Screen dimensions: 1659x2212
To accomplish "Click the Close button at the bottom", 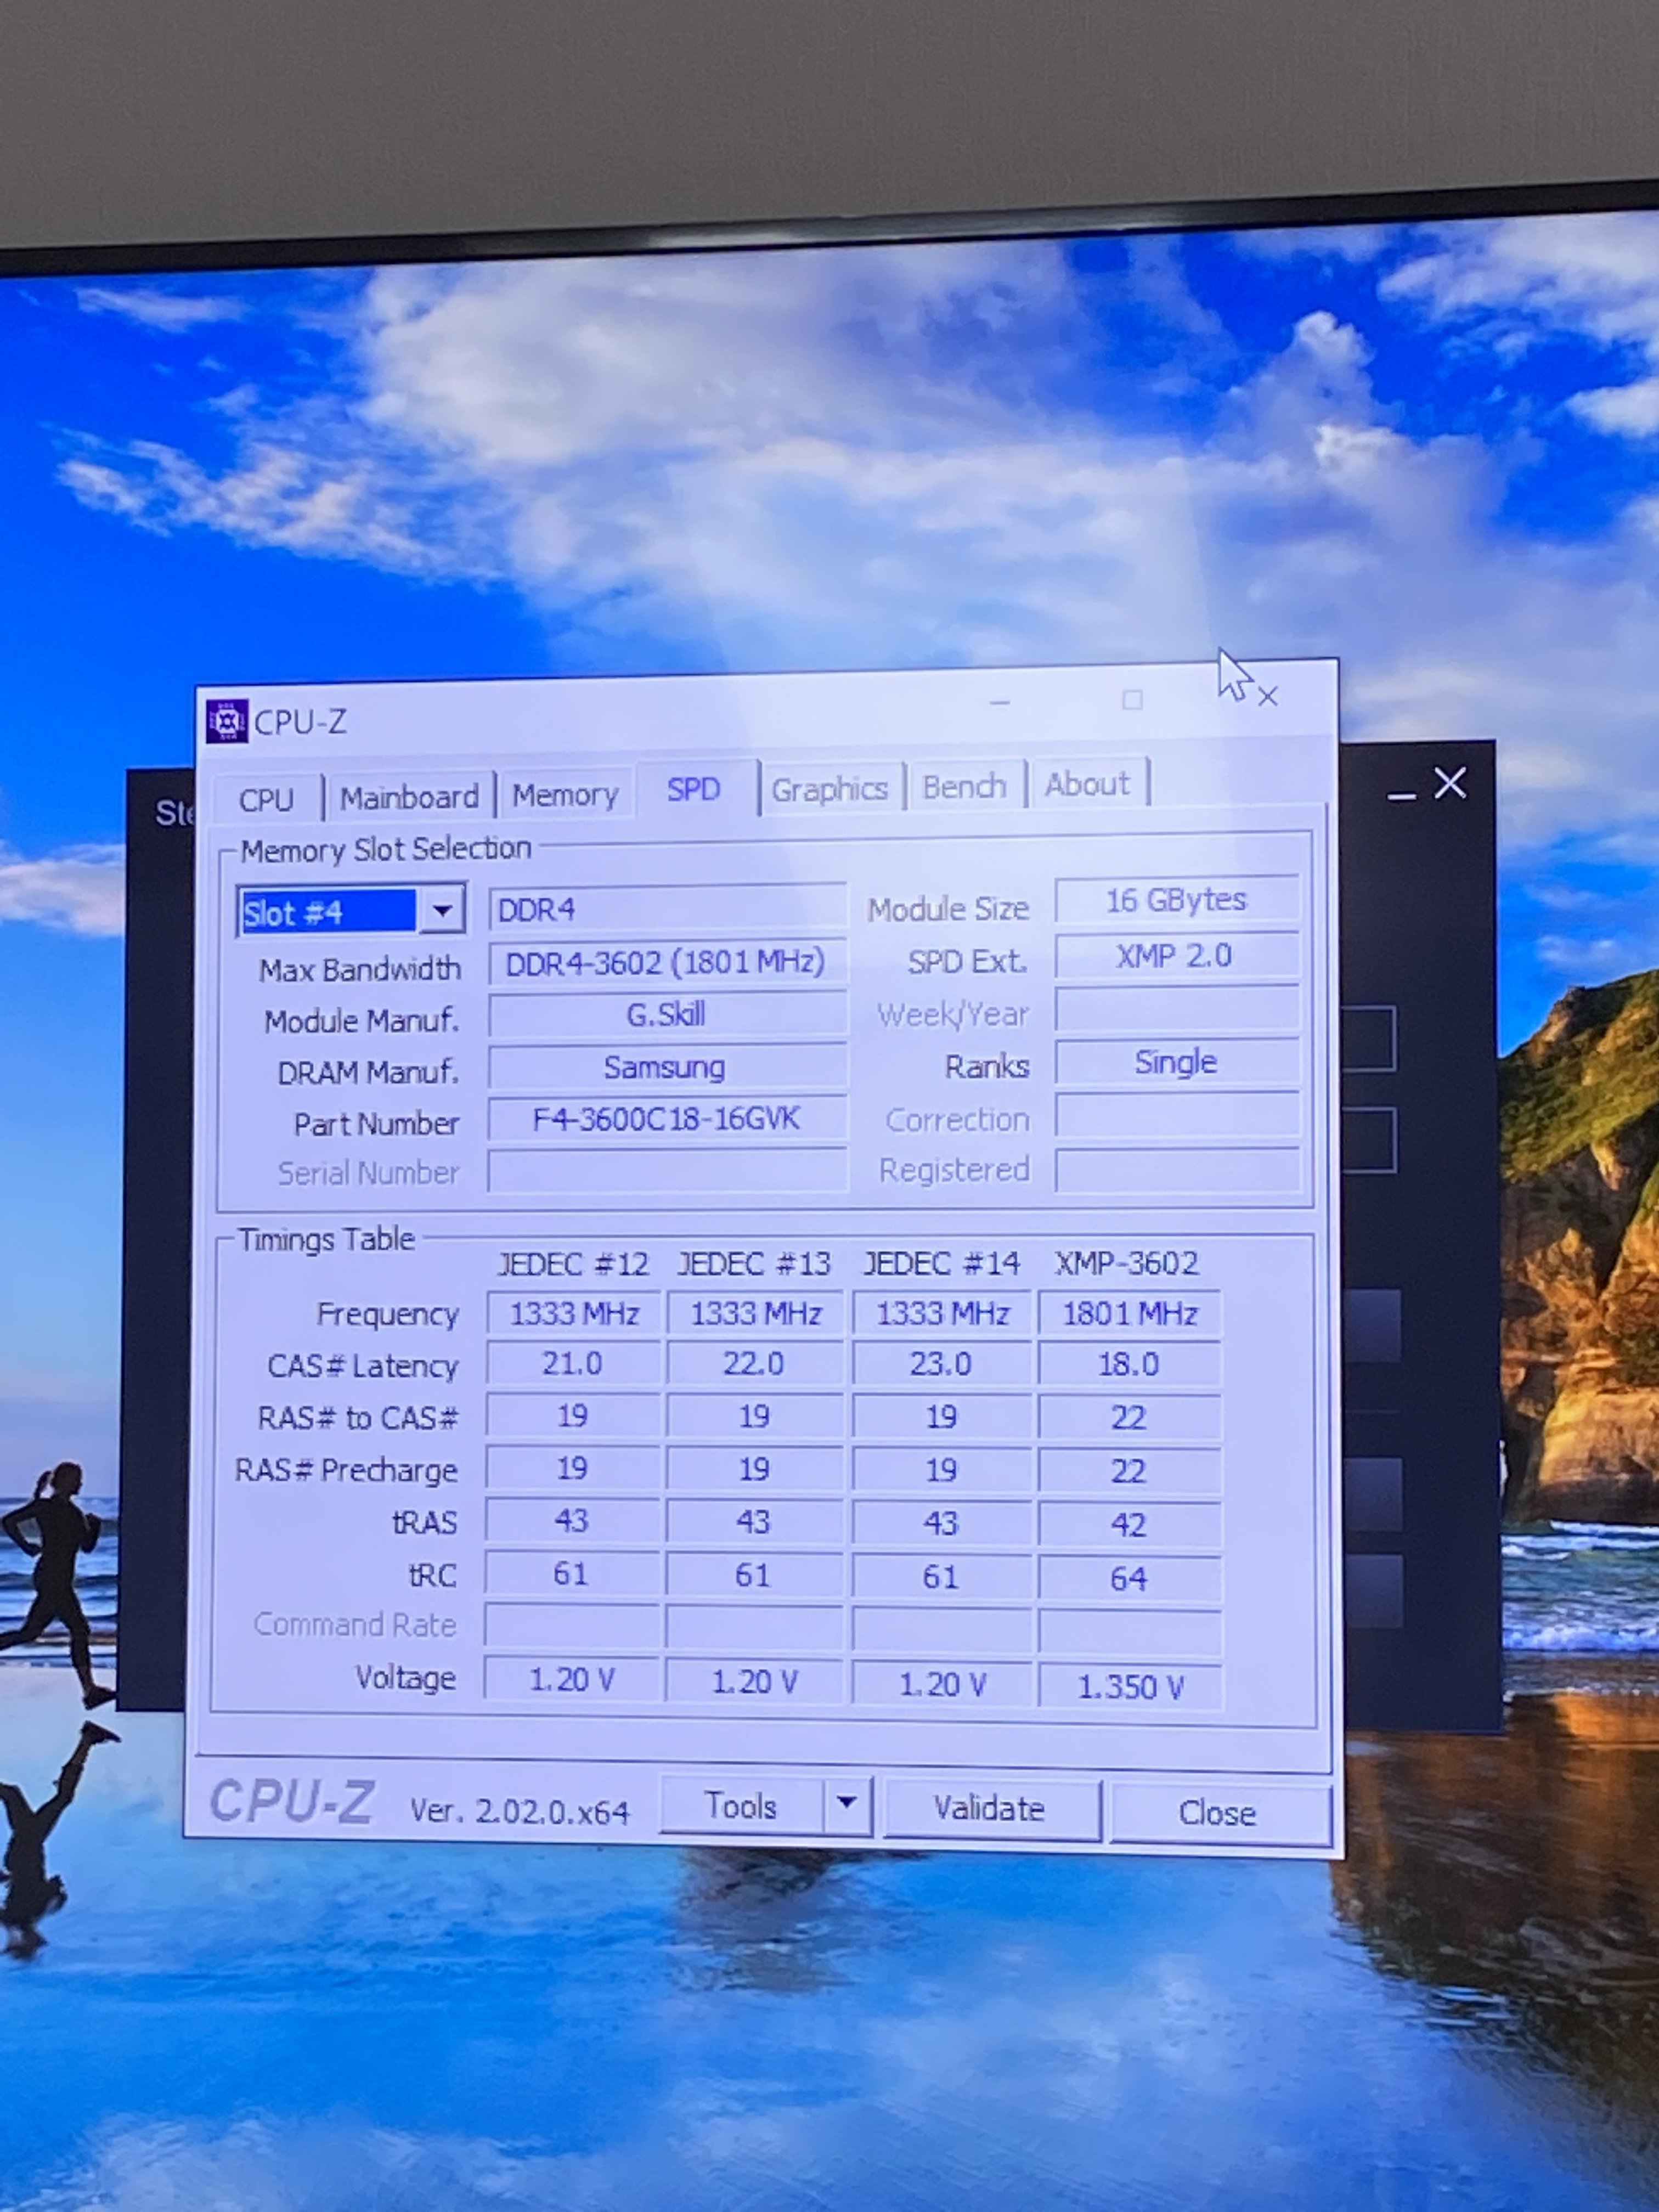I will [1217, 1812].
